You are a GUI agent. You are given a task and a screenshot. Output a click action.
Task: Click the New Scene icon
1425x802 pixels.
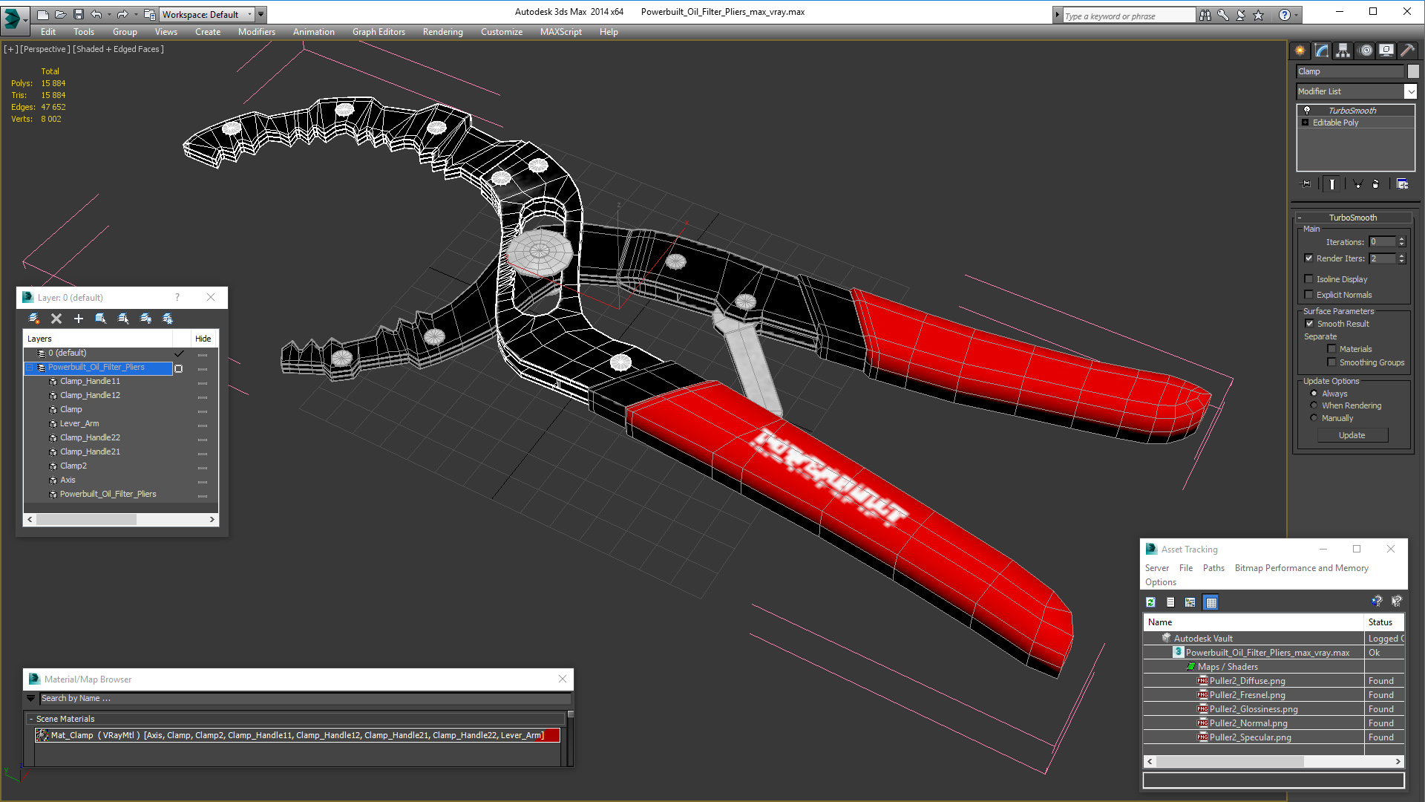[x=43, y=14]
